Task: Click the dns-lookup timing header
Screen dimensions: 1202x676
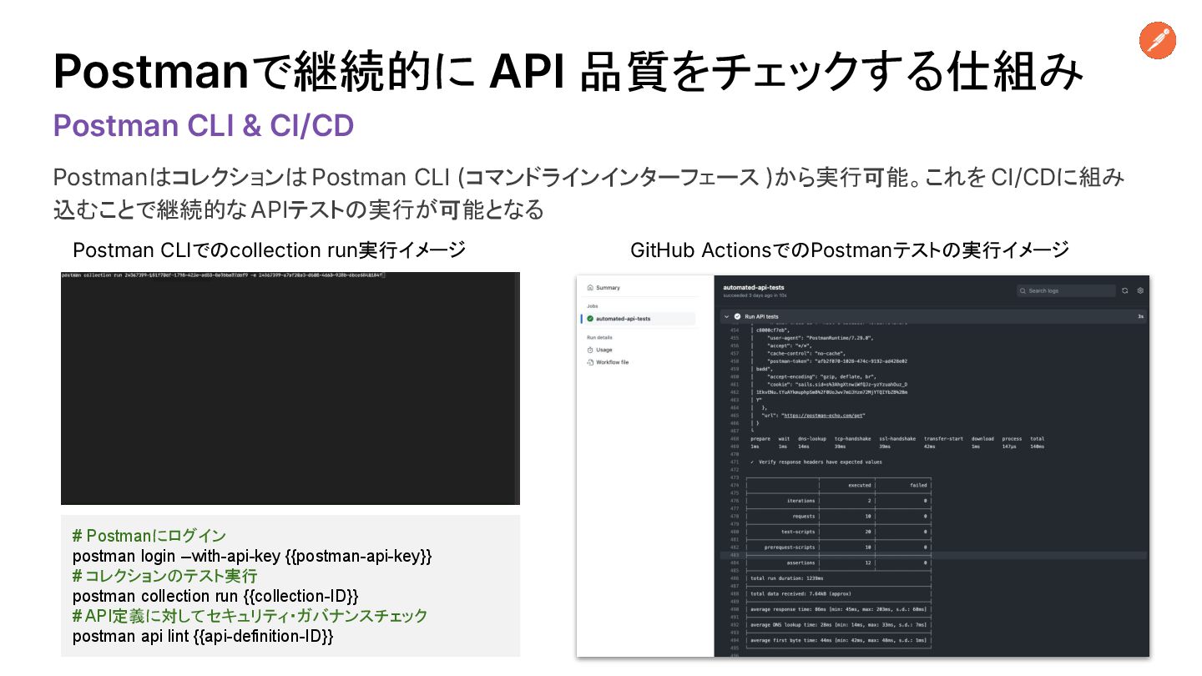Action: pos(812,438)
